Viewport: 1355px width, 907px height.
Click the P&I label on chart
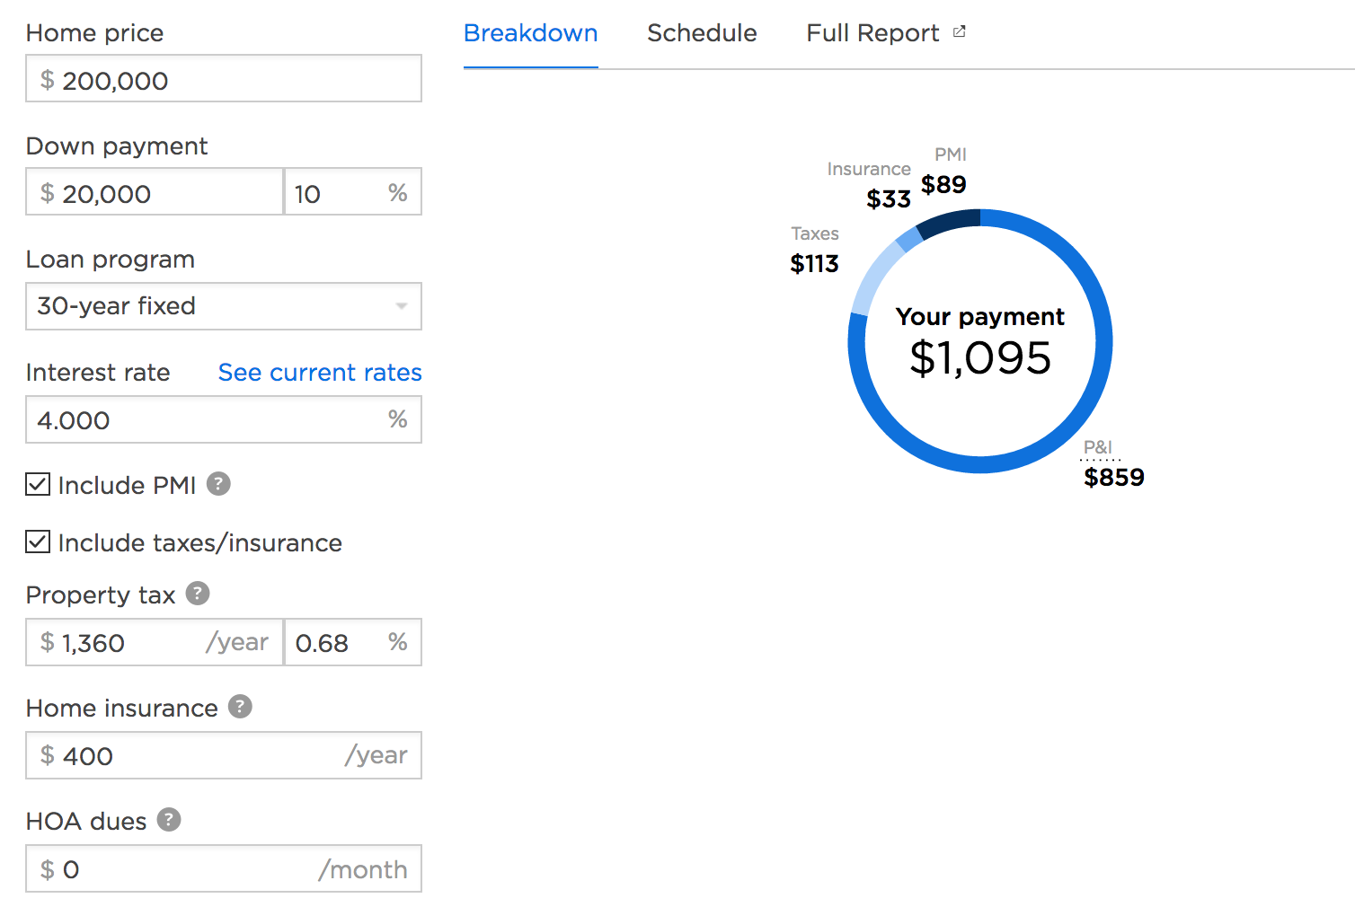pos(1098,447)
